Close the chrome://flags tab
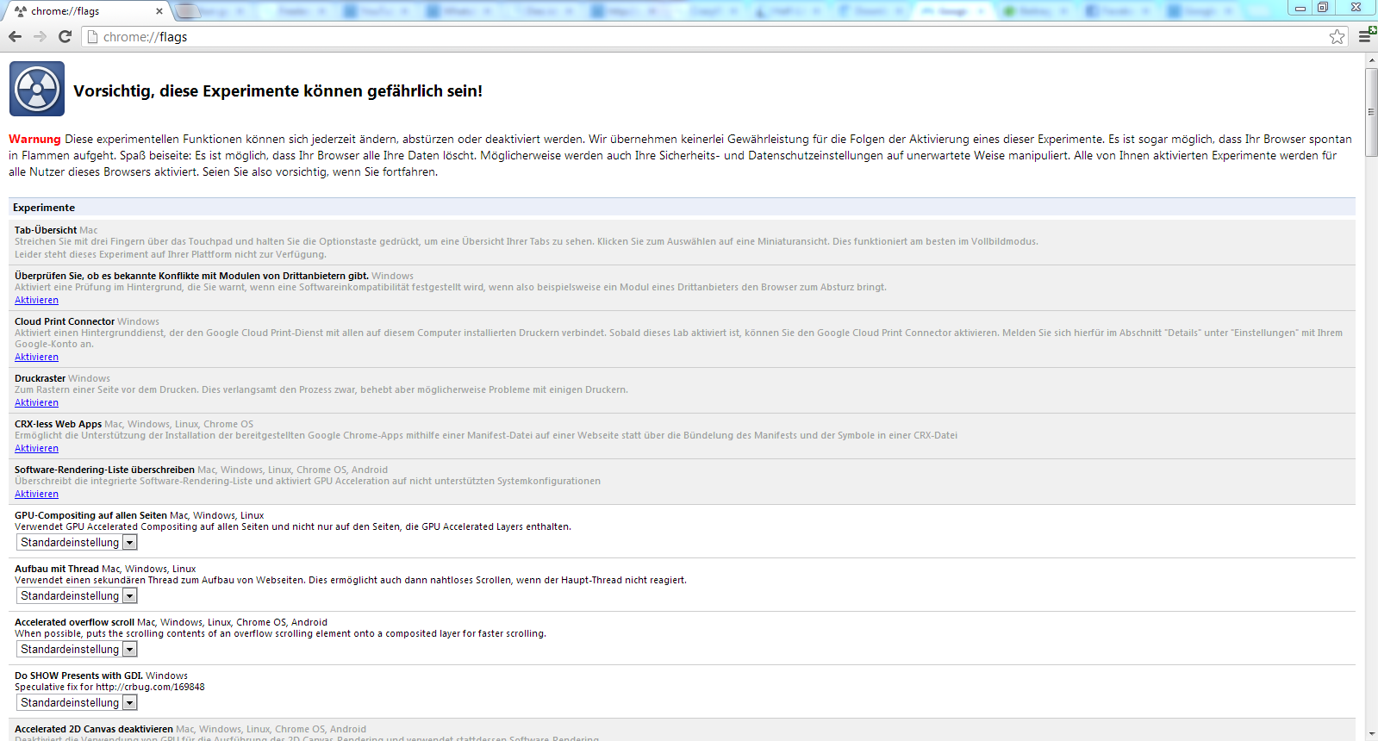Image resolution: width=1378 pixels, height=741 pixels. coord(159,11)
